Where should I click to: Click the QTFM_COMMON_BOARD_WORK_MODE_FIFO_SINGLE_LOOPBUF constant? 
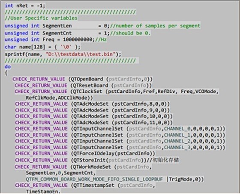click(94, 179)
